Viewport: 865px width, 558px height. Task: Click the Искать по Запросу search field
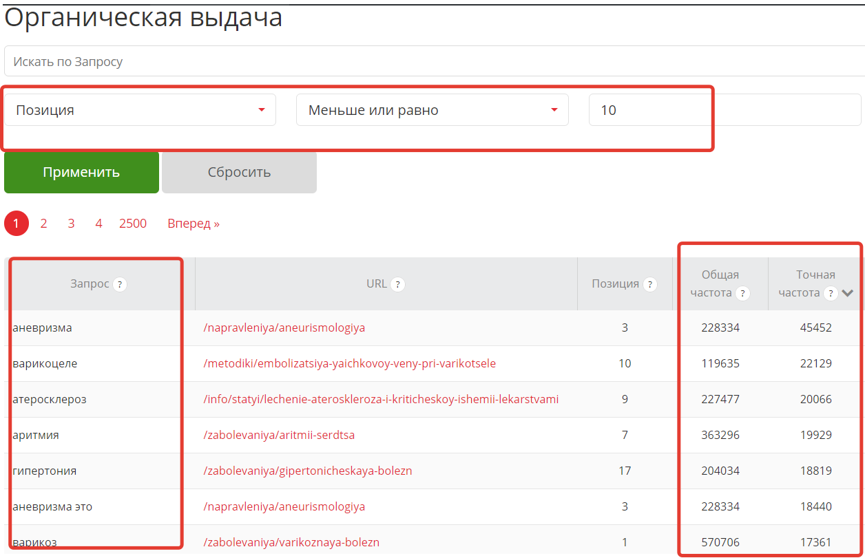(x=432, y=61)
